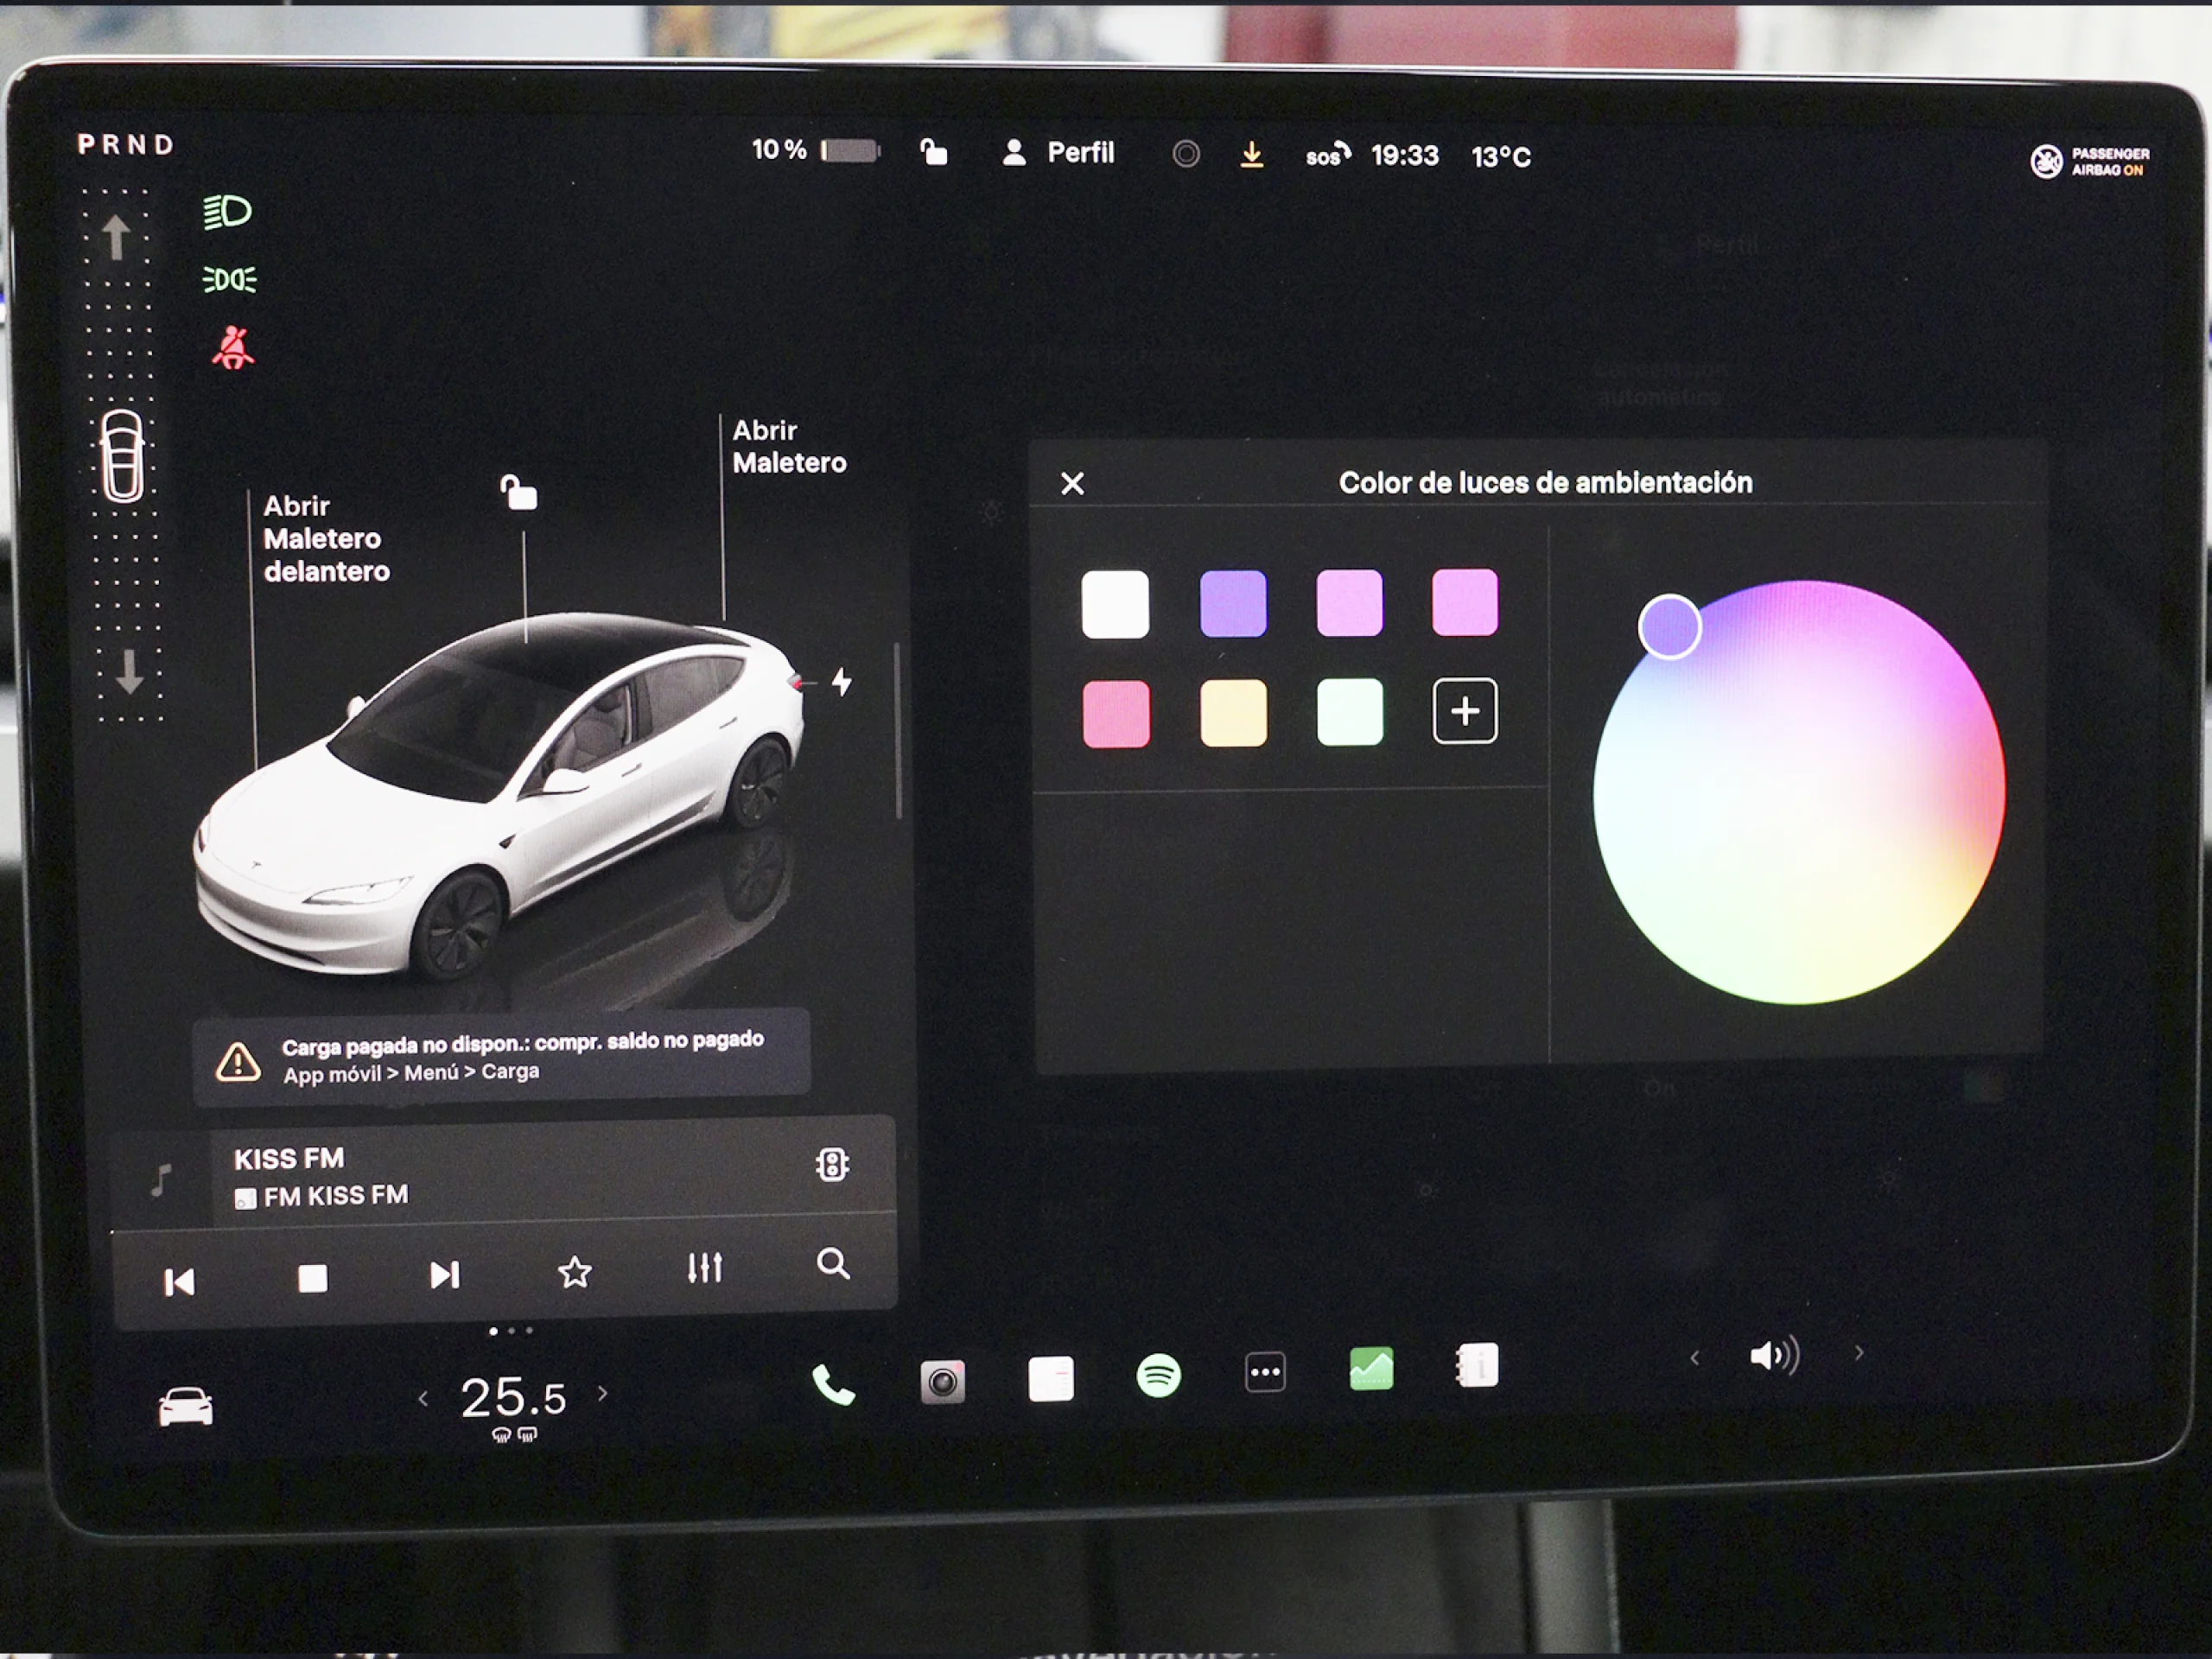Add a new custom color with the plus button
2212x1659 pixels.
pyautogui.click(x=1465, y=710)
